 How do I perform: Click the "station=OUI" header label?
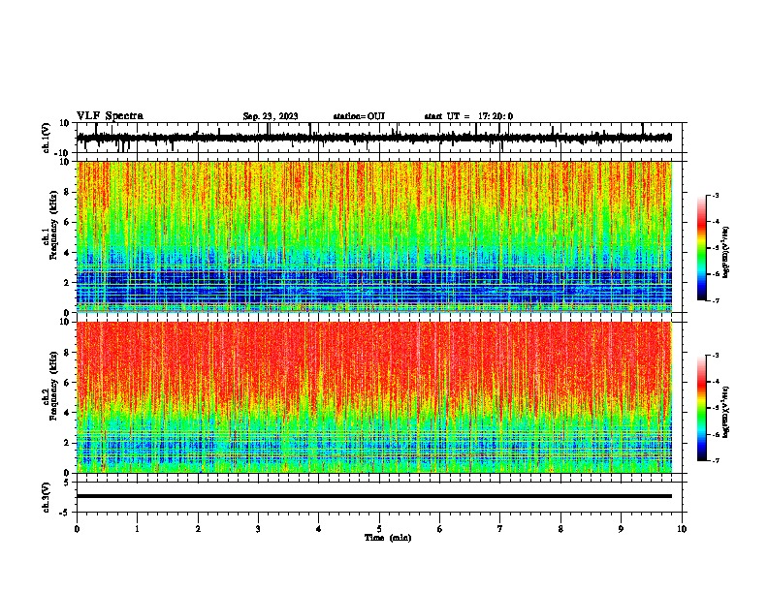point(359,116)
